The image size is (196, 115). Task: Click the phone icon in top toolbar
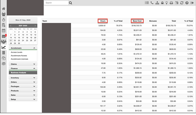click(152, 3)
